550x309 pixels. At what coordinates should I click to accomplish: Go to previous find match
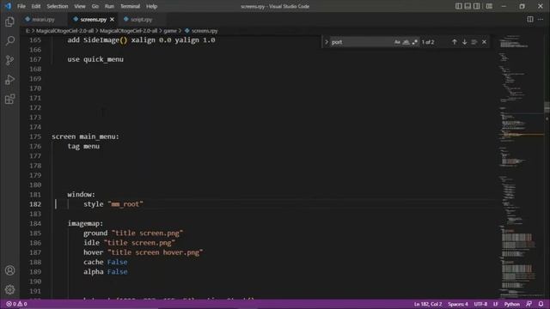coord(455,42)
